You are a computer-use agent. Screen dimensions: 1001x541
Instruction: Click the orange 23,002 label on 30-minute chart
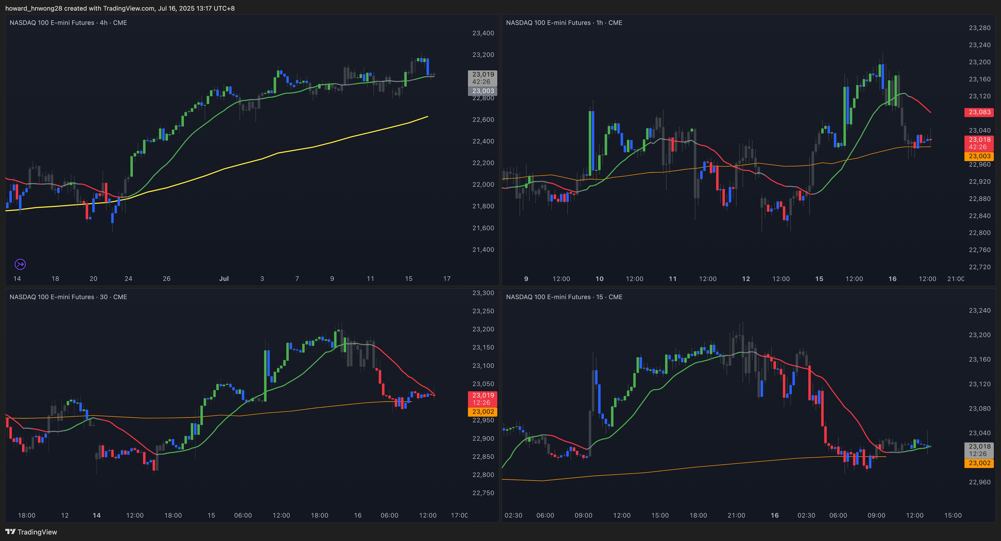(483, 412)
